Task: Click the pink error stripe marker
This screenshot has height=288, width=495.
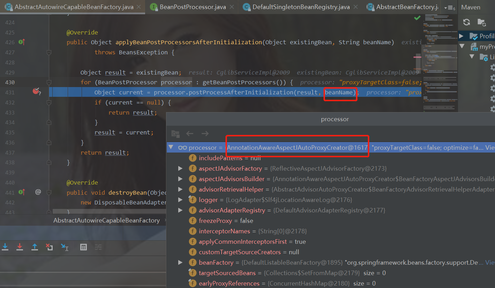Action: pyautogui.click(x=417, y=57)
